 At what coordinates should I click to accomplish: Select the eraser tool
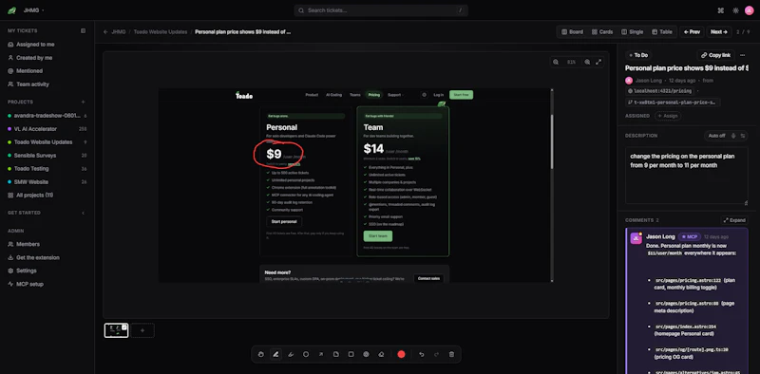(382, 354)
